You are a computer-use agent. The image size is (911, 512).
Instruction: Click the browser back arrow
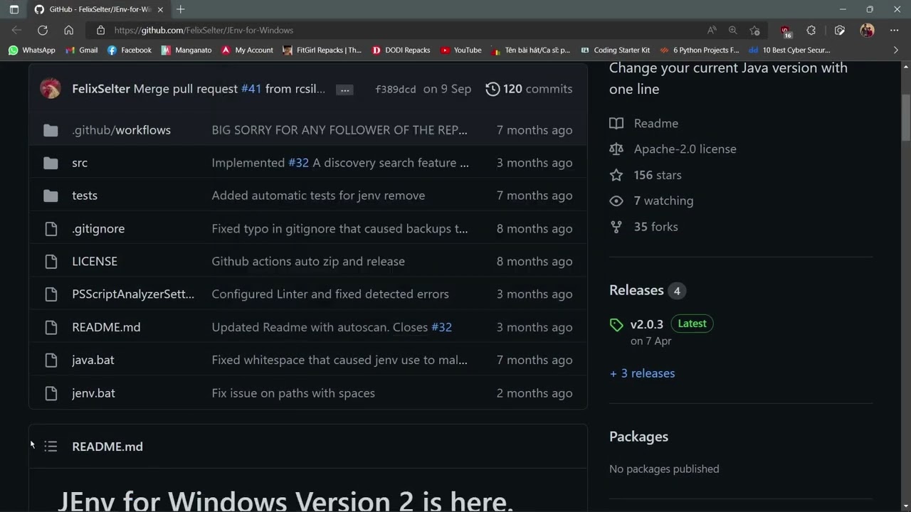click(x=16, y=30)
